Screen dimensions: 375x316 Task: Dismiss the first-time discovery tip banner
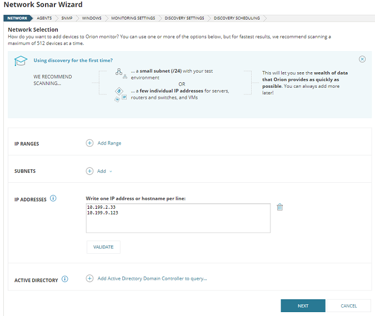[x=362, y=59]
